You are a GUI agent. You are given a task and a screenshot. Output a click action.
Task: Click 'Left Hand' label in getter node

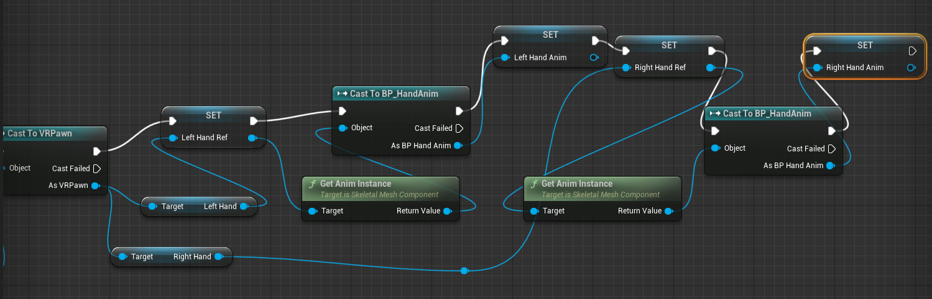click(x=220, y=207)
